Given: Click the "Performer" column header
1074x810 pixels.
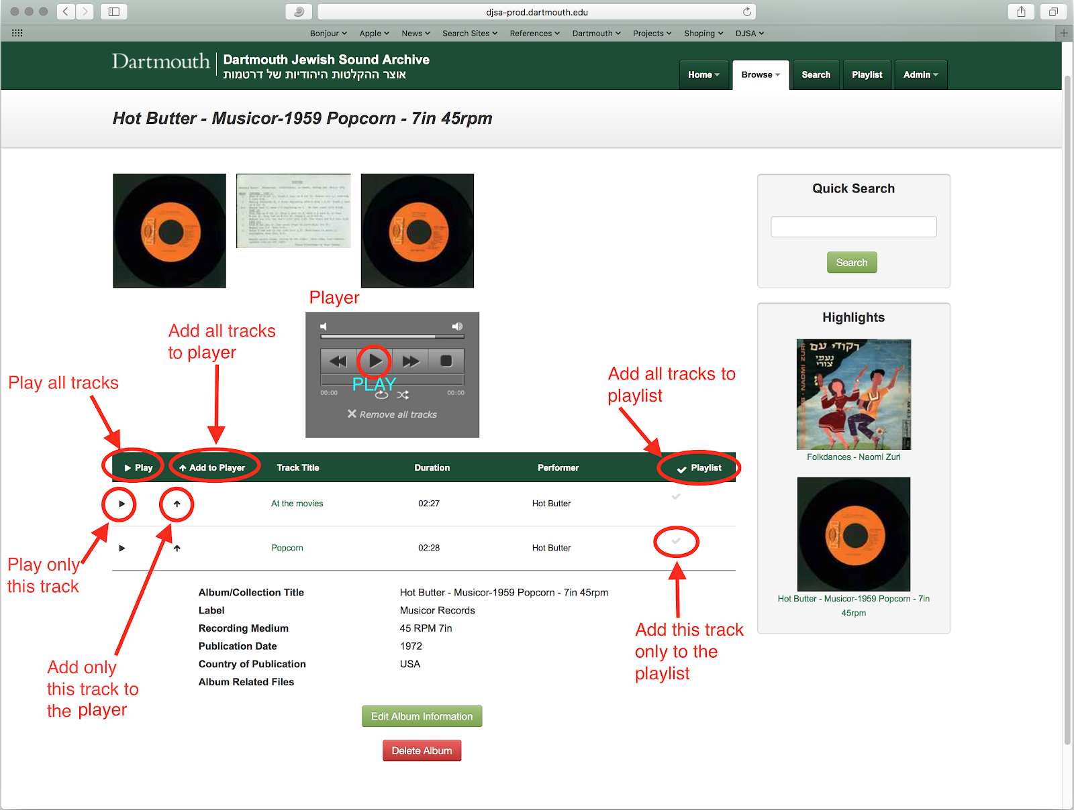Looking at the screenshot, I should tap(558, 467).
